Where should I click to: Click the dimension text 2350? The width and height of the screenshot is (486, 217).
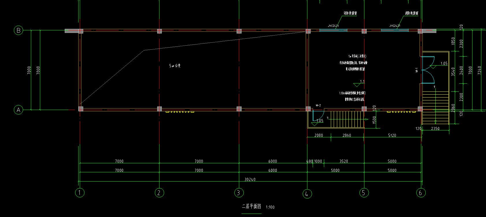pos(435,128)
